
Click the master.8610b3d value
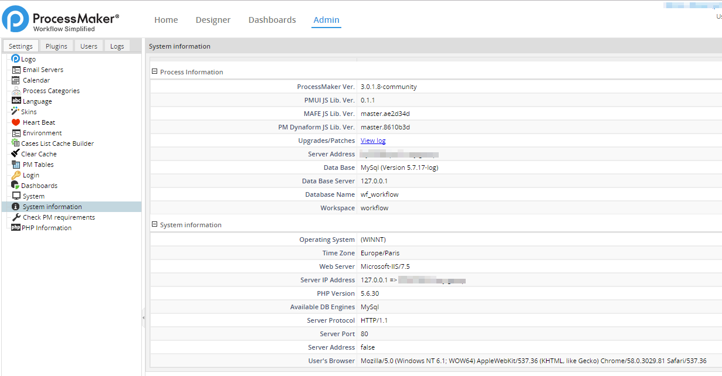click(x=385, y=127)
